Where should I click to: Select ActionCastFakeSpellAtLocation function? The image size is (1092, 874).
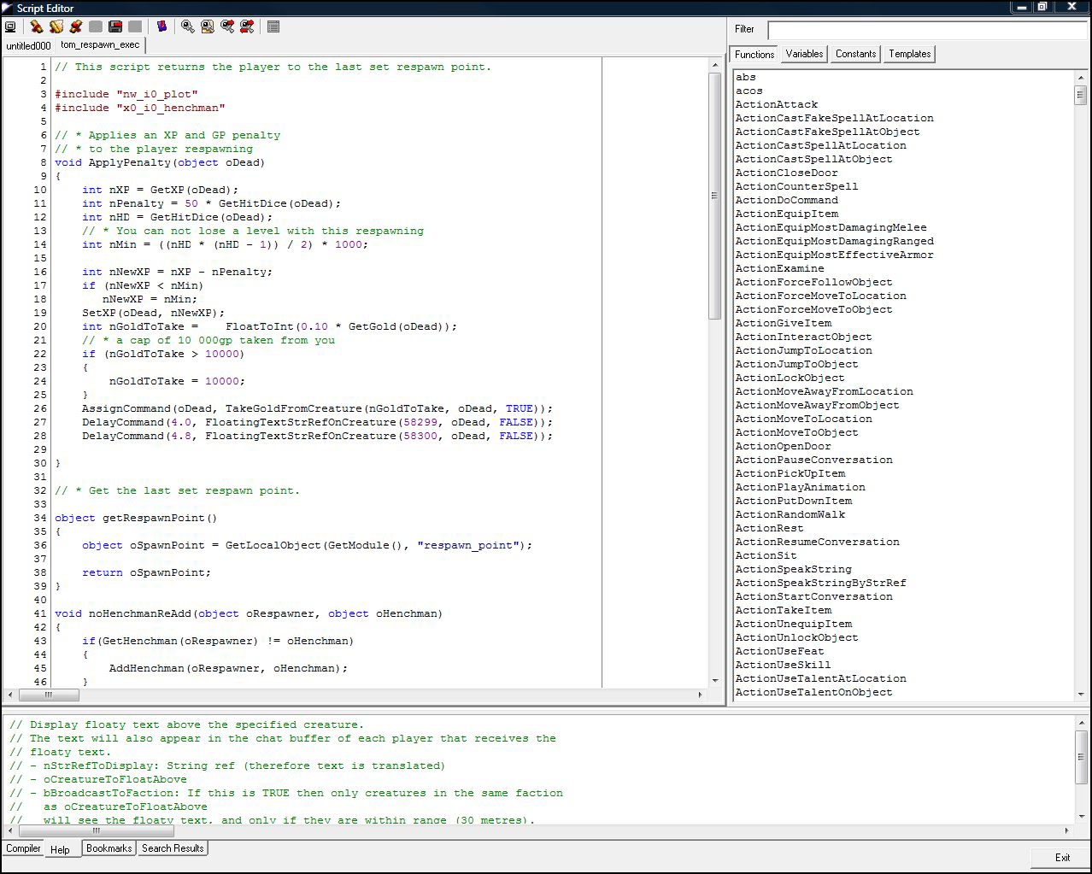[834, 118]
